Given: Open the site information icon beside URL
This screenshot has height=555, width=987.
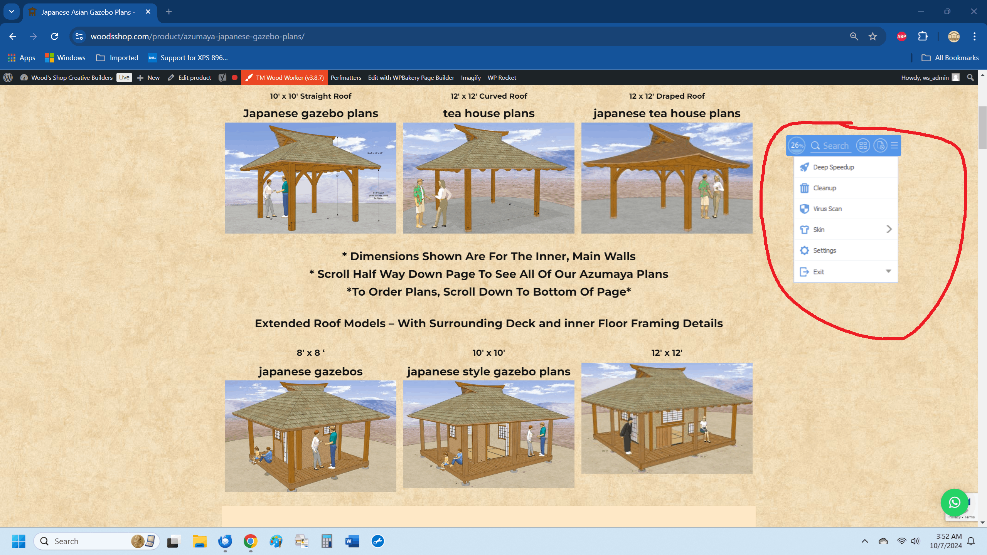Looking at the screenshot, I should [79, 36].
